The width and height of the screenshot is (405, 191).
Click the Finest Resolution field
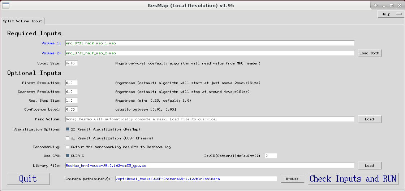pos(72,83)
